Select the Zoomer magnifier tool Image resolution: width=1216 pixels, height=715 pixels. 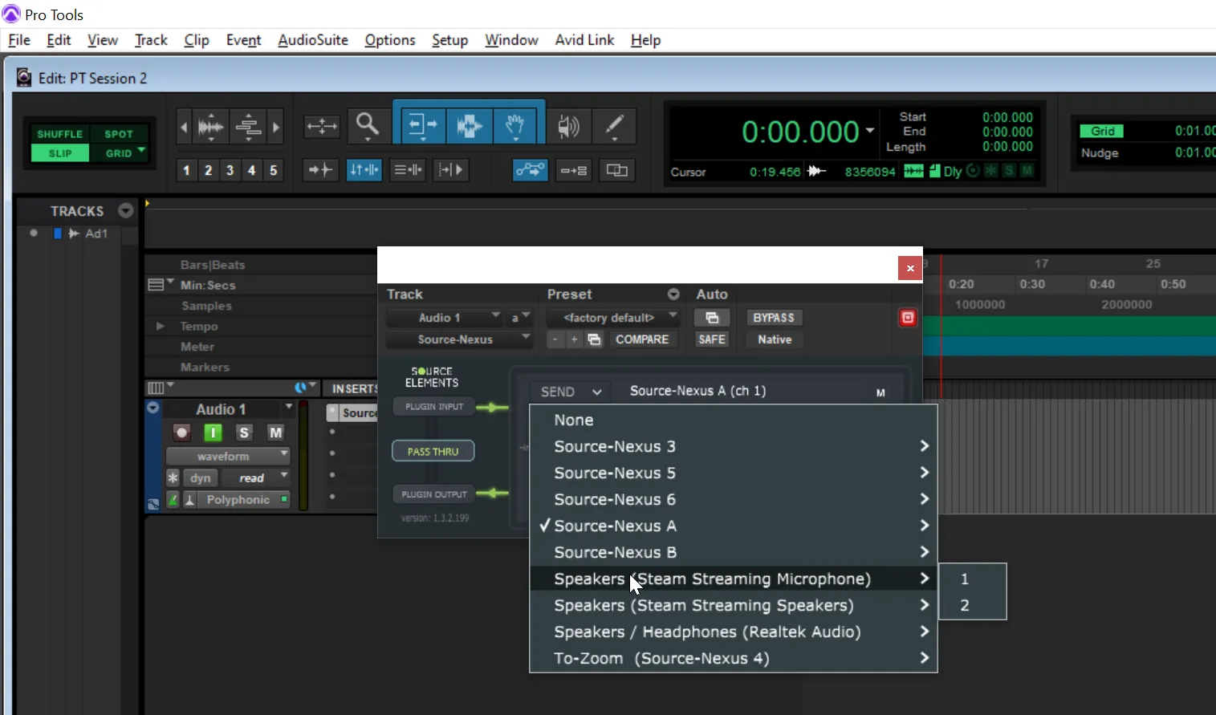(x=368, y=124)
